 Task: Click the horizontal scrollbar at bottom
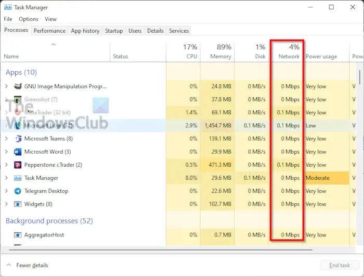161,250
